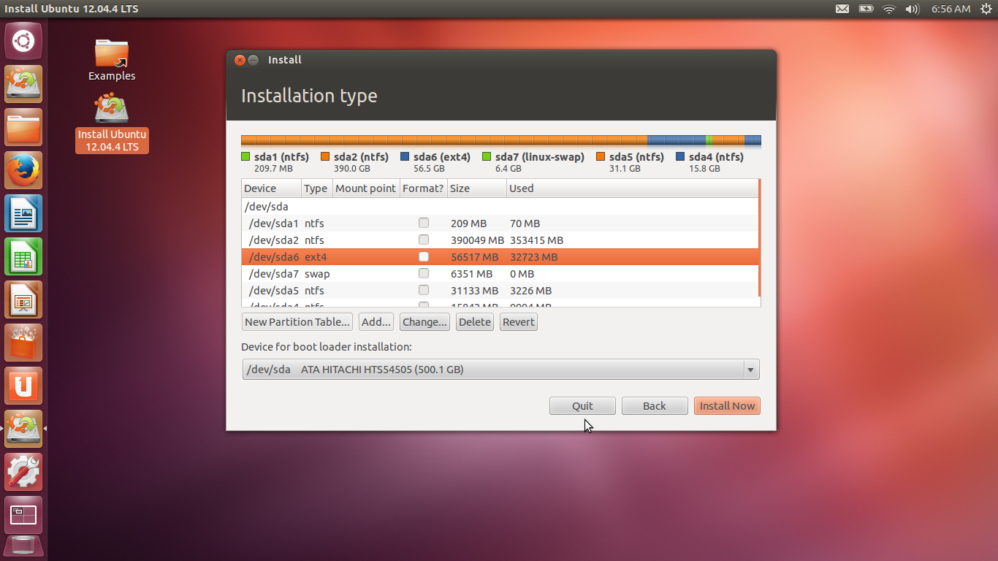
Task: Click the Change... partition button
Action: [424, 322]
